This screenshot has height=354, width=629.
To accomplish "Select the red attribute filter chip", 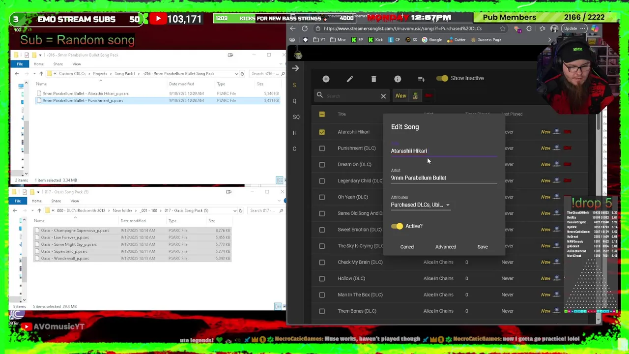I will (x=429, y=96).
